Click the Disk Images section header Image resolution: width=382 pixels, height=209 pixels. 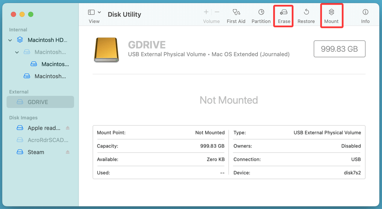tap(23, 118)
